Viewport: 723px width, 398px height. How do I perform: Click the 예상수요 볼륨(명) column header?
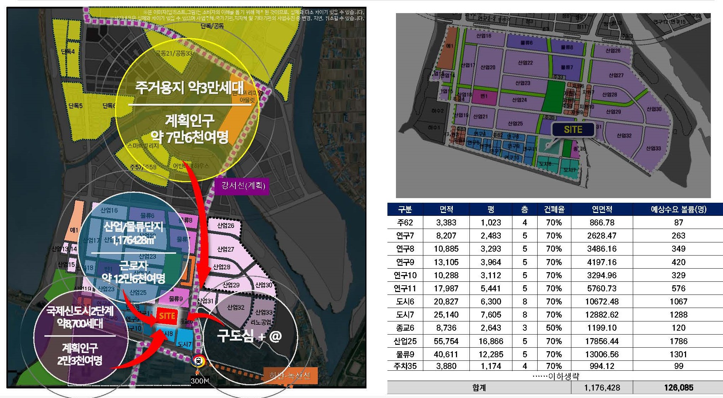[x=678, y=209]
